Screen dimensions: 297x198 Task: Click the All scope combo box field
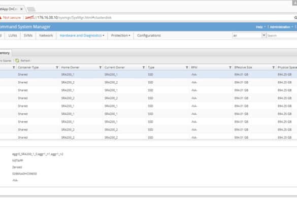[247, 36]
